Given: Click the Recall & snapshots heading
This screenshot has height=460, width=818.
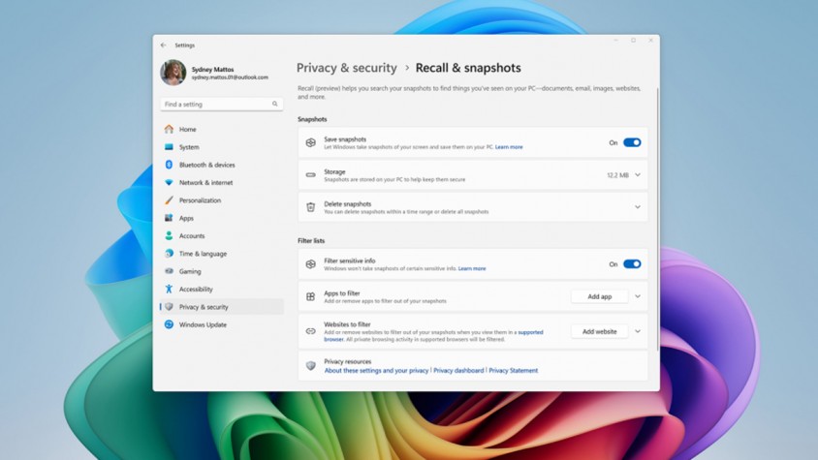Looking at the screenshot, I should pyautogui.click(x=468, y=68).
